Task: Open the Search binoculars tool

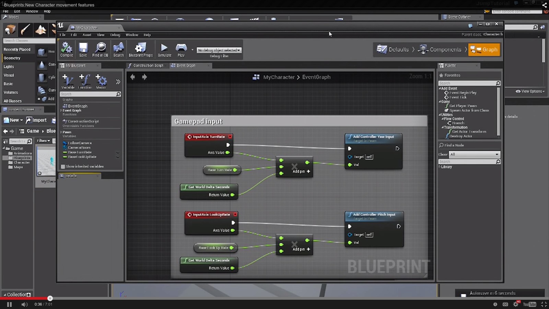Action: [118, 50]
